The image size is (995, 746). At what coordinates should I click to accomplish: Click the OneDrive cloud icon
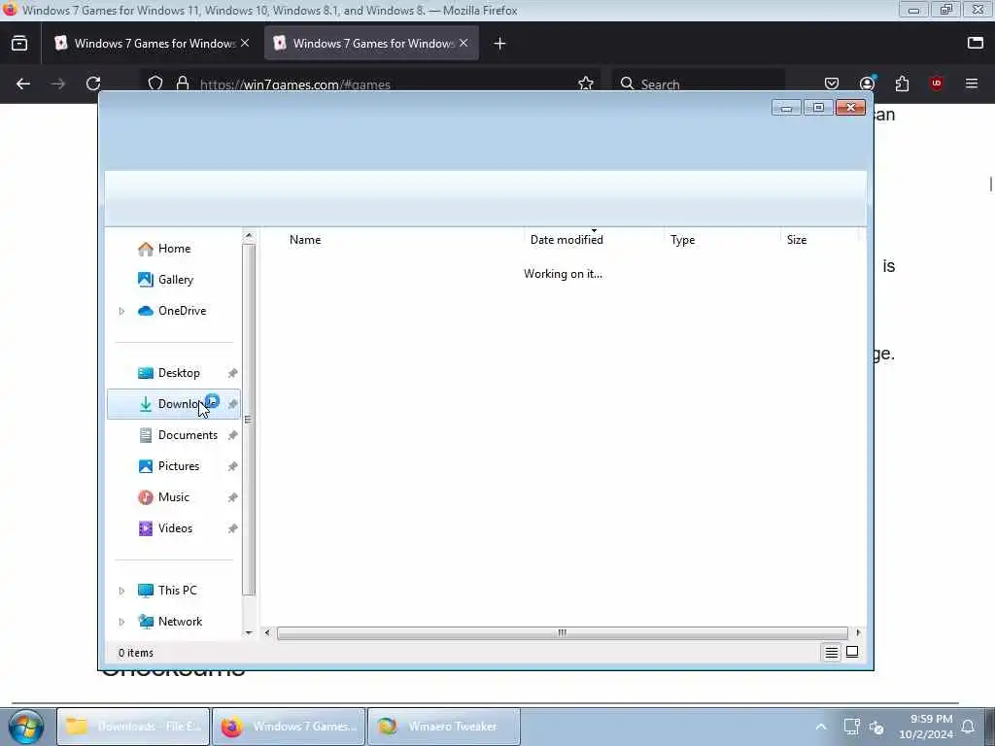146,311
